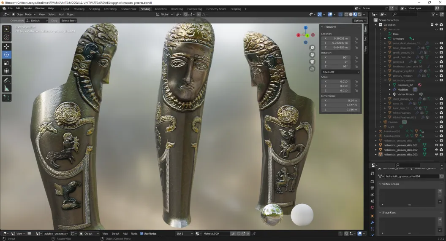Open the XYZ Euler rotation mode dropdown
This screenshot has width=446, height=241.
(x=341, y=72)
